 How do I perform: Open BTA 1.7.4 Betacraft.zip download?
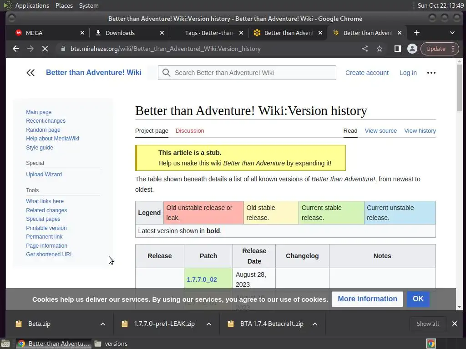click(272, 324)
